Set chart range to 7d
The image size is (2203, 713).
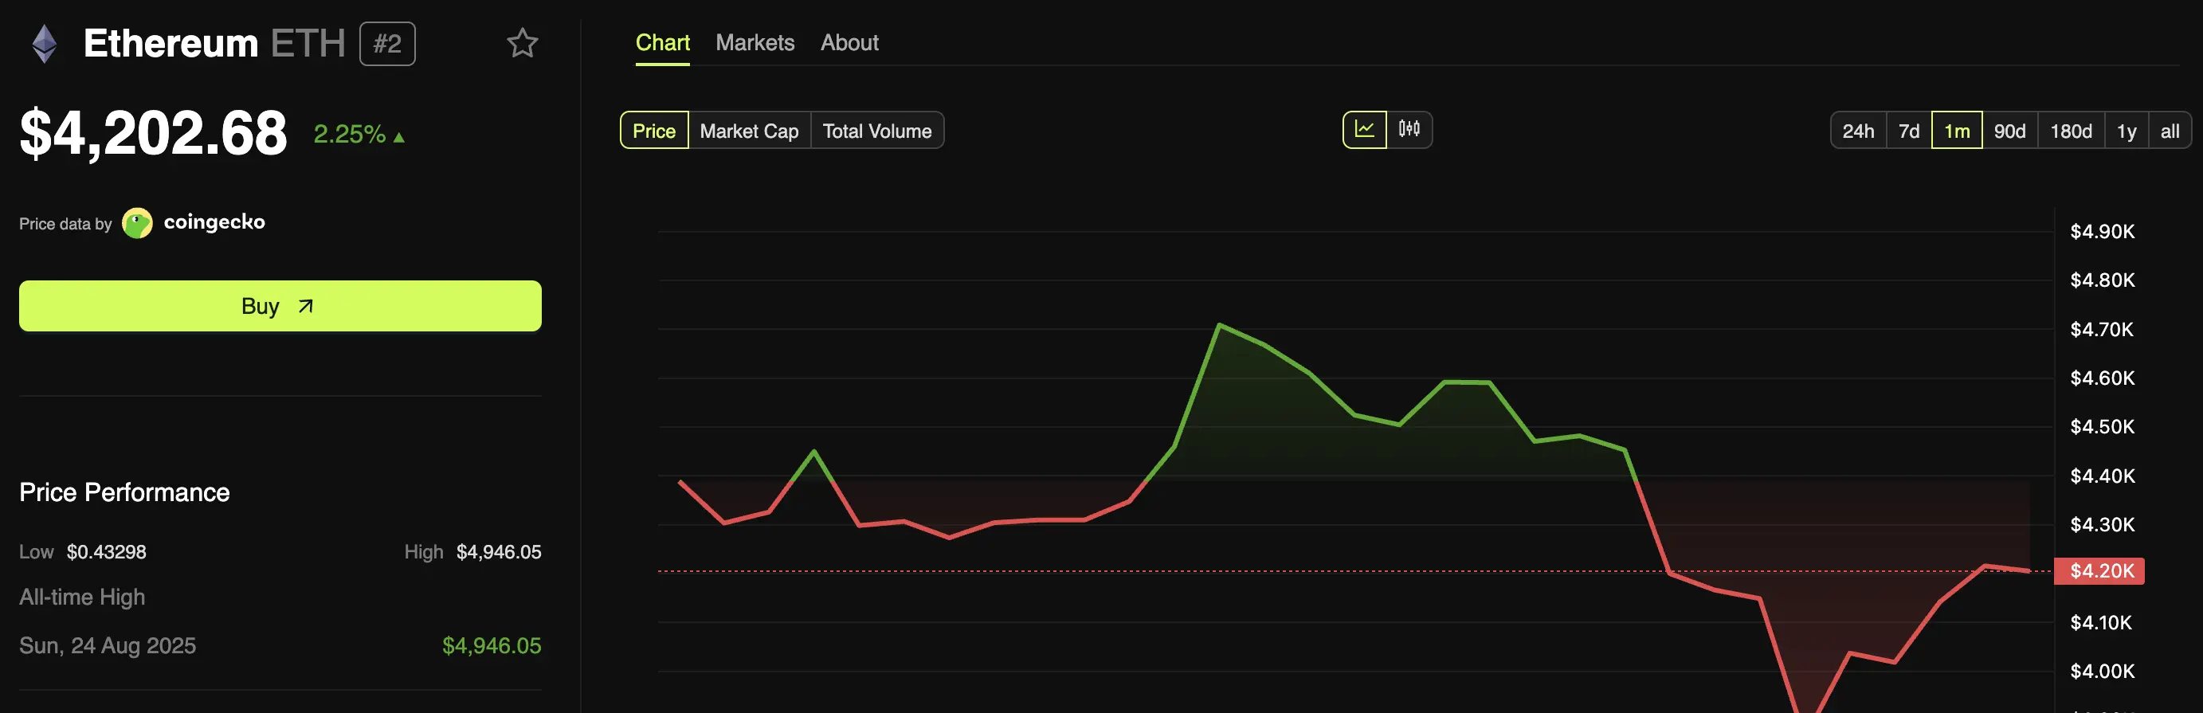point(1909,131)
